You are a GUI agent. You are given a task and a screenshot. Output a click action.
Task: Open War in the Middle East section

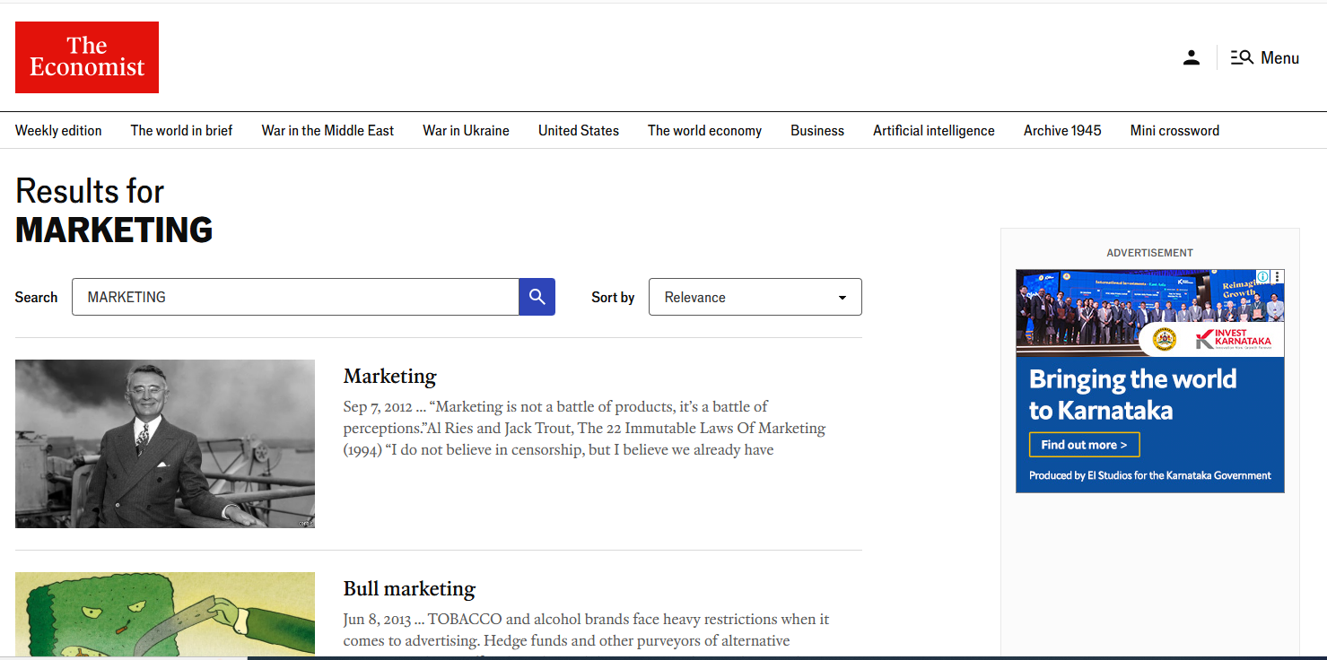[327, 131]
